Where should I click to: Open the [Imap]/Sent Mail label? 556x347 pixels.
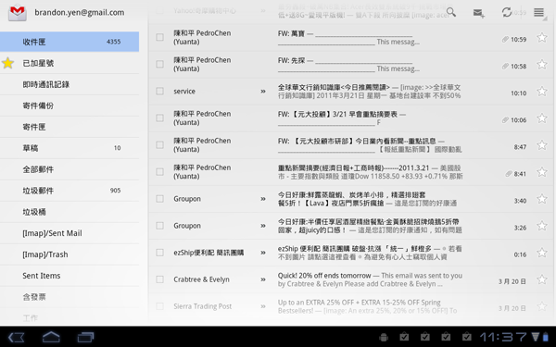tap(69, 233)
